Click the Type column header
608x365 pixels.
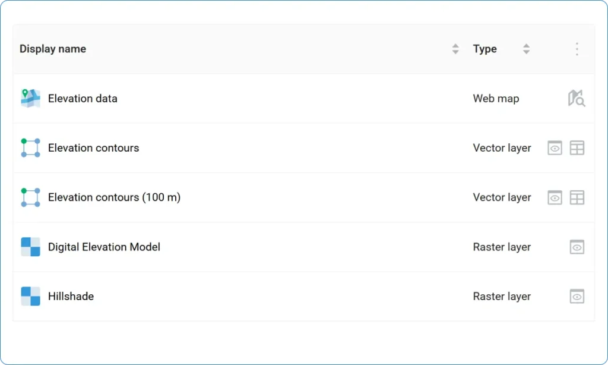(x=484, y=49)
